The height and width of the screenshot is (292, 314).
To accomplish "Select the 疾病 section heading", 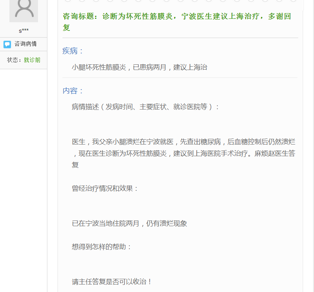I will coord(73,51).
